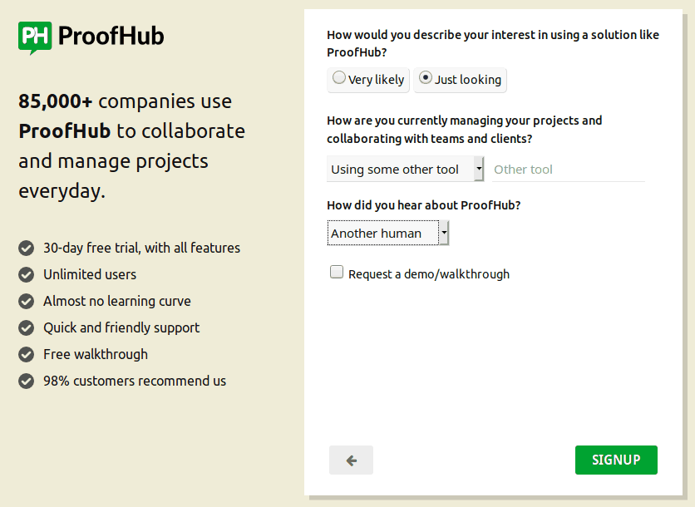The image size is (695, 507).
Task: Click the checkmark beside Almost no learning curve
Action: click(26, 302)
